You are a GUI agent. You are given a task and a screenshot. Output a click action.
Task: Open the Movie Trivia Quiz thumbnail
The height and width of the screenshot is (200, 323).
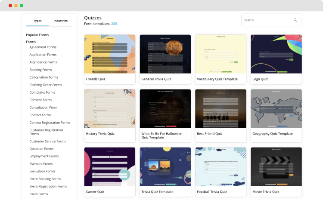tap(276, 167)
